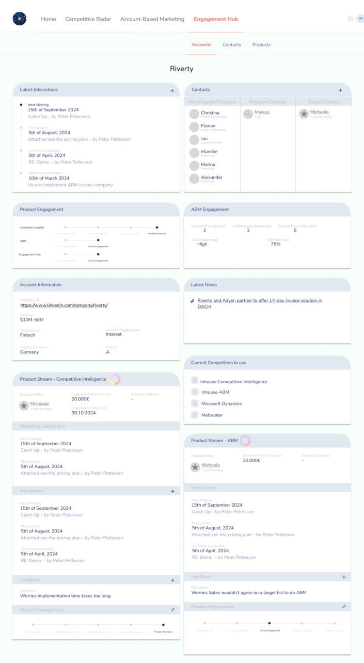Open Markus's contact profile

click(261, 112)
